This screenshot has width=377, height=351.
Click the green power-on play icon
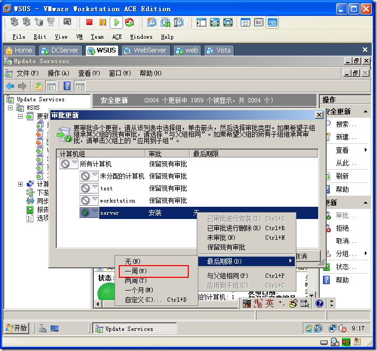(x=117, y=22)
